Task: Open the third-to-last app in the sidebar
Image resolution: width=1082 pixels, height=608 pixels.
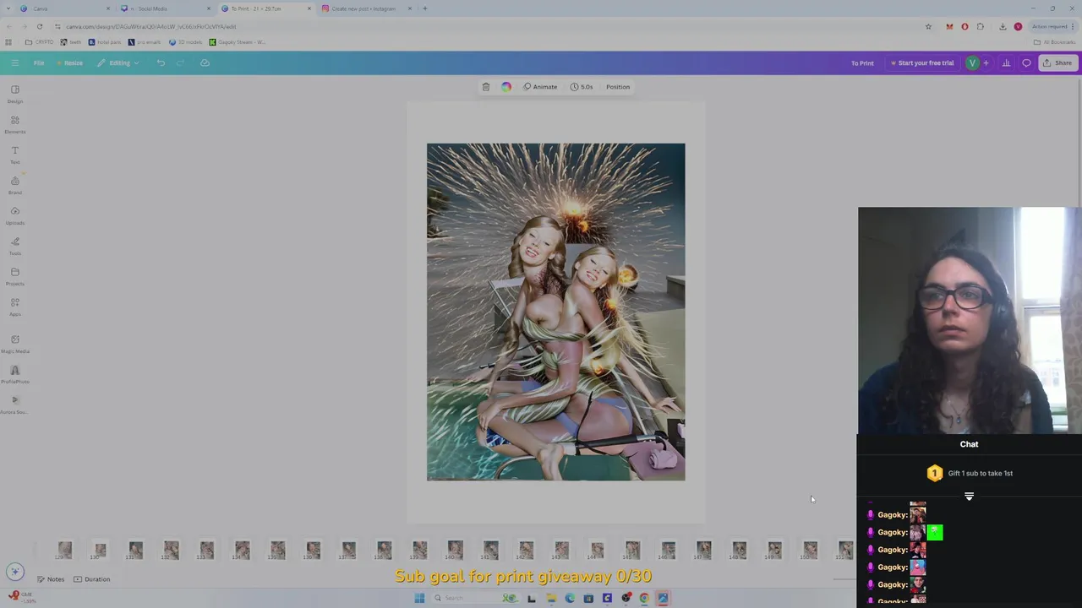Action: click(14, 344)
